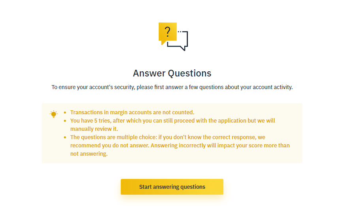Click the 'You have 5 tries' tip line
The width and height of the screenshot is (343, 214).
(x=172, y=121)
